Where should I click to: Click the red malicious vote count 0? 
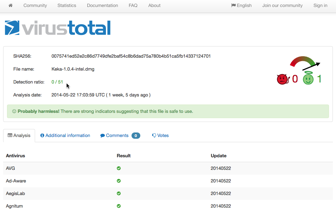pyautogui.click(x=295, y=79)
